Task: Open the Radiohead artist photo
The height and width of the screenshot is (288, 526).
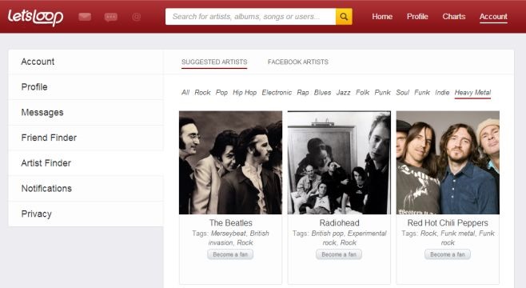Action: (x=339, y=162)
